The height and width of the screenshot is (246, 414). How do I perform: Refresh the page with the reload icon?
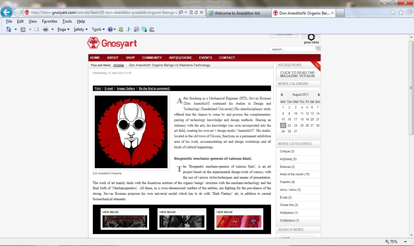click(196, 13)
